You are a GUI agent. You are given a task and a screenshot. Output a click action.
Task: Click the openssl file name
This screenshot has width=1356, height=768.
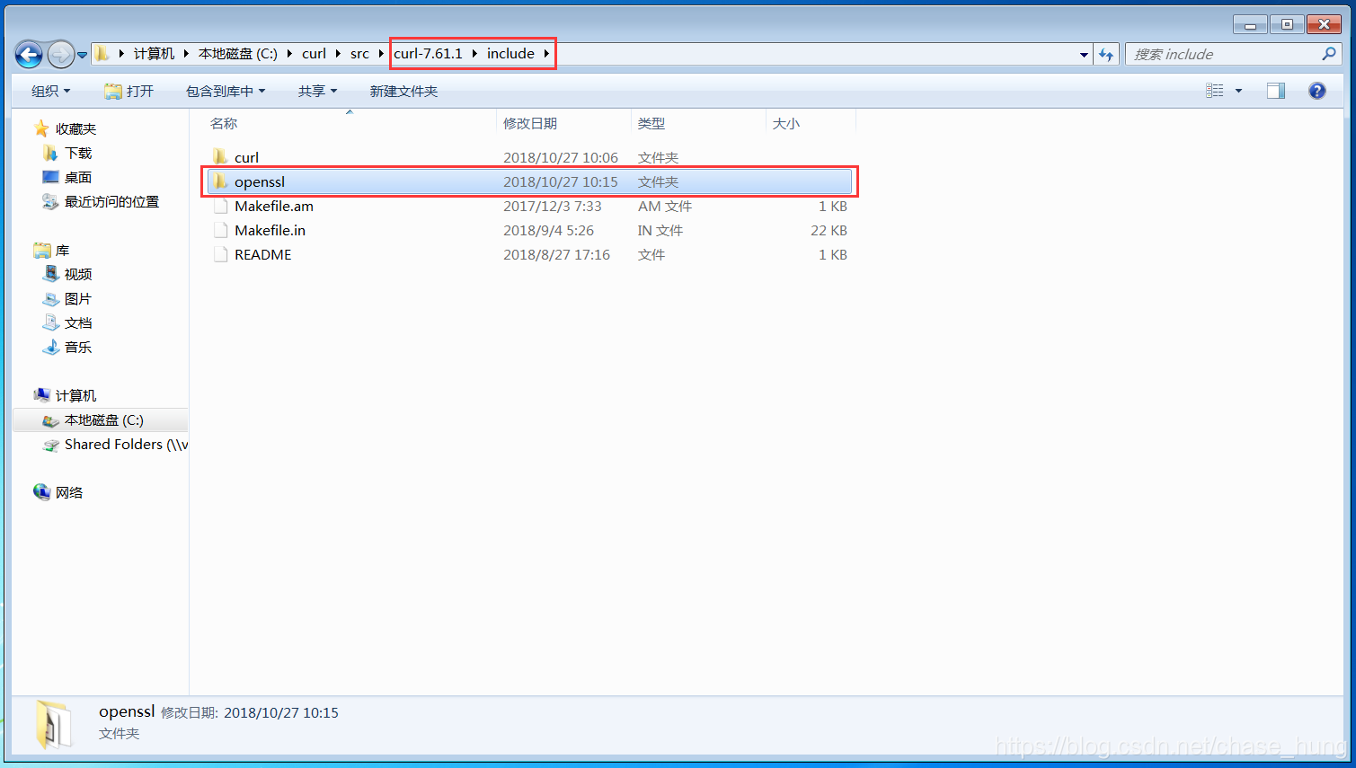pyautogui.click(x=260, y=181)
